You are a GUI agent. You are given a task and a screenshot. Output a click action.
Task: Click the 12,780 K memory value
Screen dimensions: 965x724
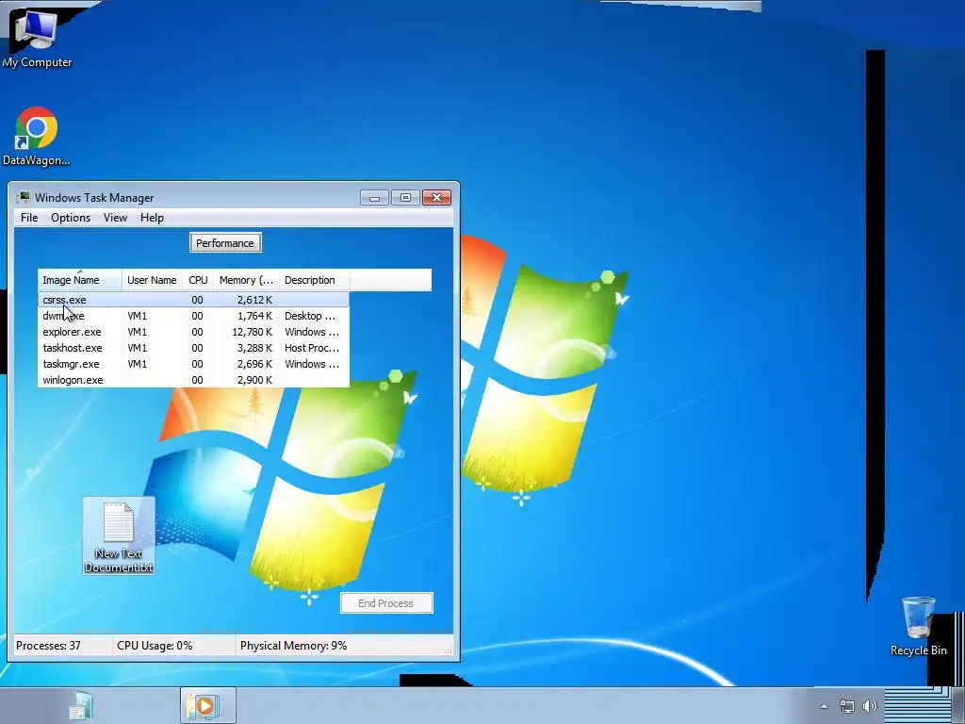253,332
